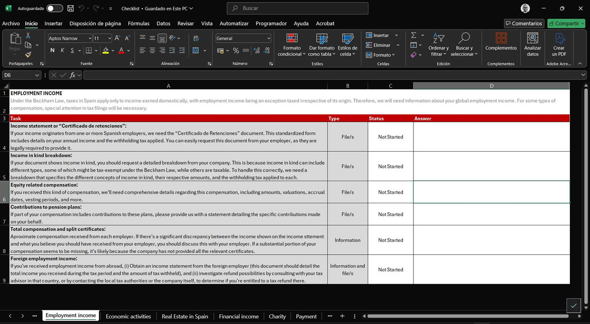590x324 pixels.
Task: Click the insert function fx icon
Action: click(73, 75)
